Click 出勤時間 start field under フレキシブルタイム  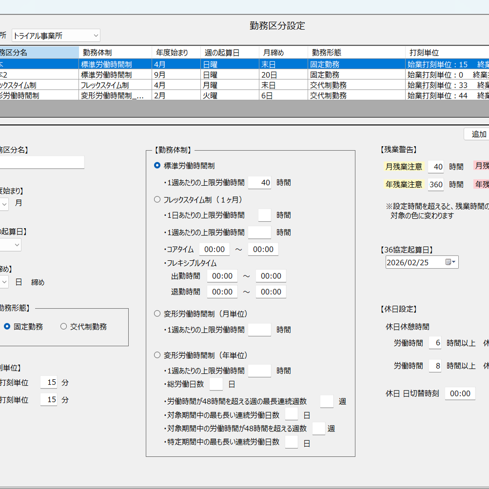[222, 275]
